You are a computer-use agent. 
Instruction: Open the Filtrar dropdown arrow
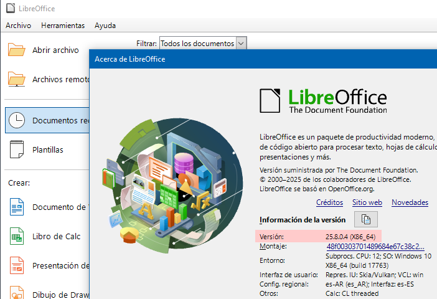coord(241,44)
